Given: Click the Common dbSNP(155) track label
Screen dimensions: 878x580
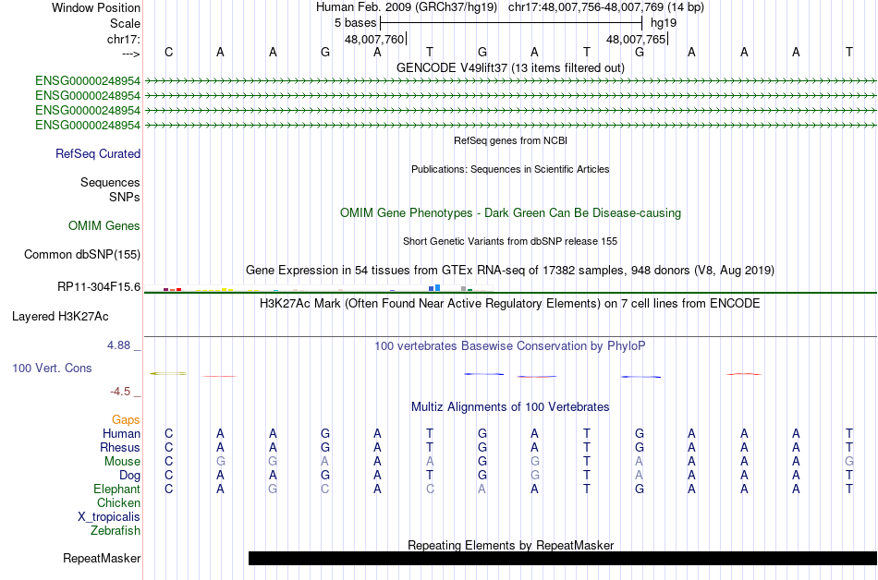Looking at the screenshot, I should (82, 255).
